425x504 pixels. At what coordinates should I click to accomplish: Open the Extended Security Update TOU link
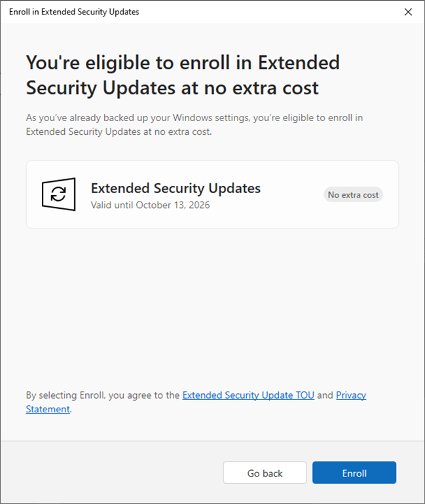pos(248,395)
